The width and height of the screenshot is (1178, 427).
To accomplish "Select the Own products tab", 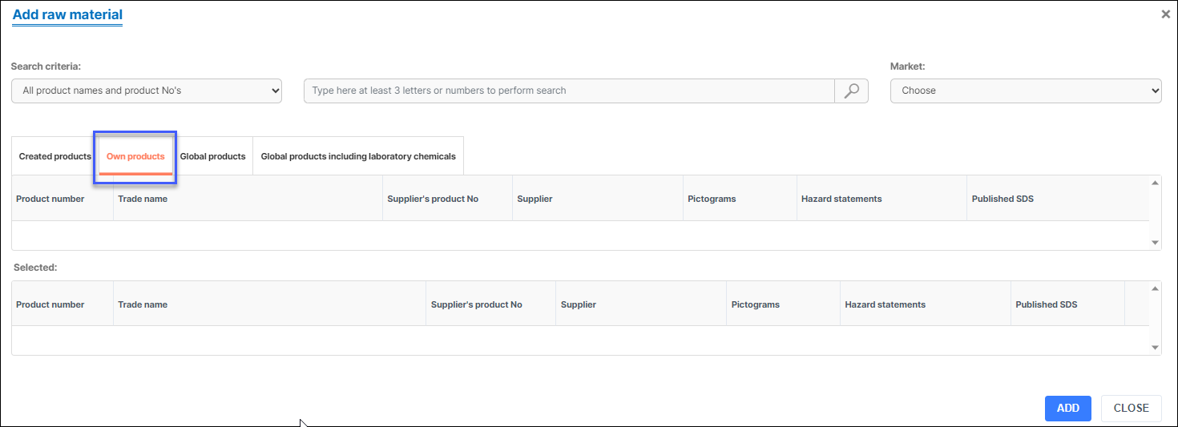I will (x=135, y=156).
